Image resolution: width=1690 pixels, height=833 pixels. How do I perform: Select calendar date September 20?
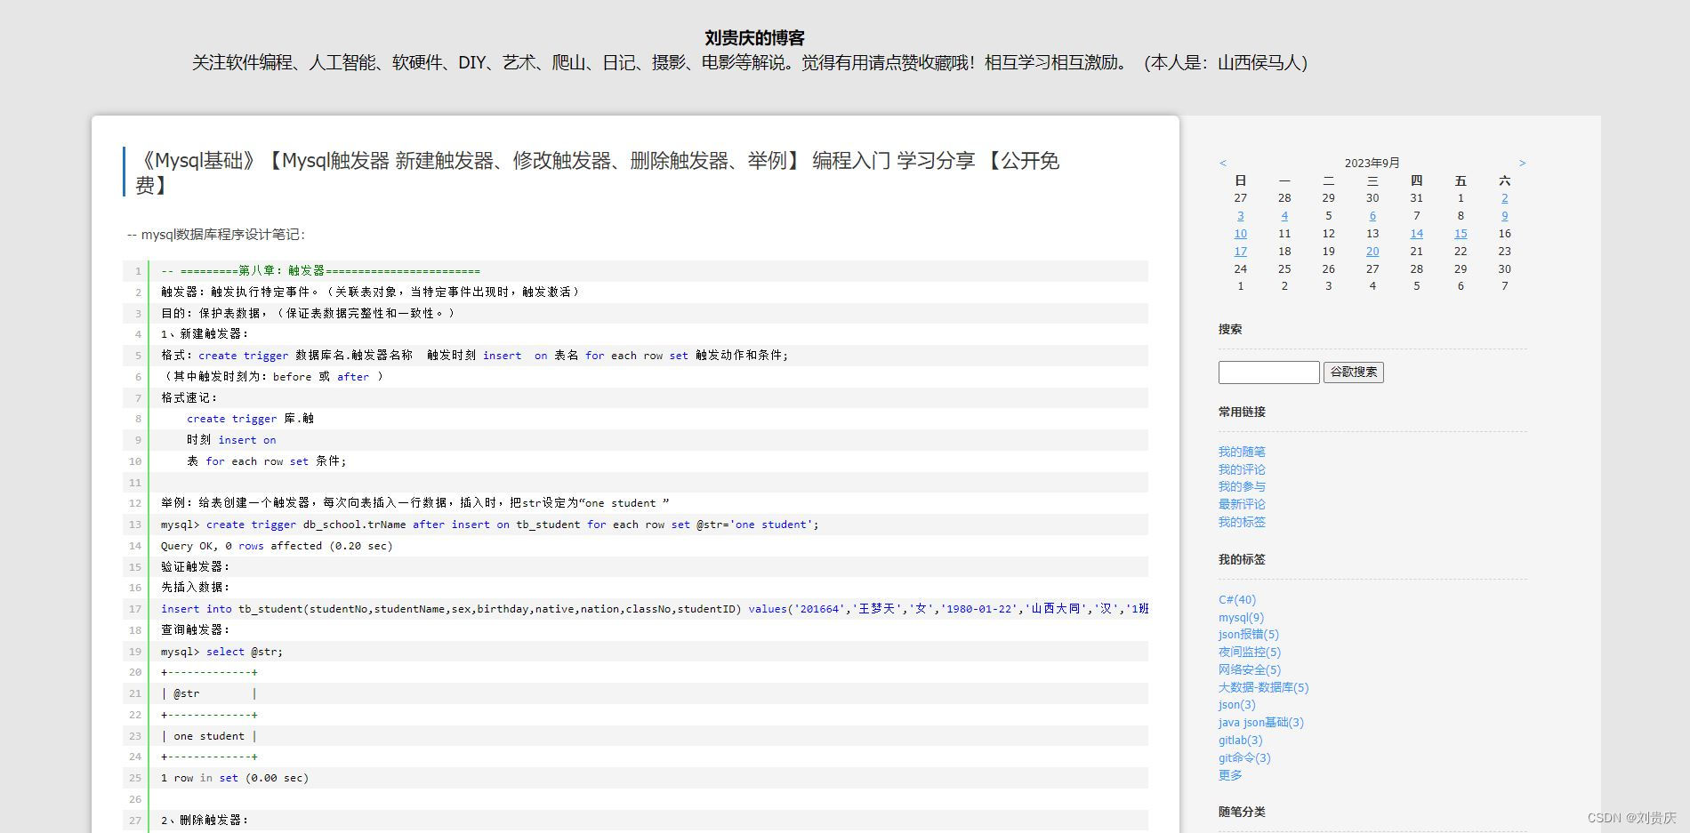tap(1372, 252)
